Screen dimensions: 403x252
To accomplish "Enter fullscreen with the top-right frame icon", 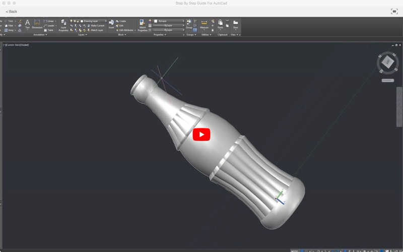I will click(x=394, y=11).
